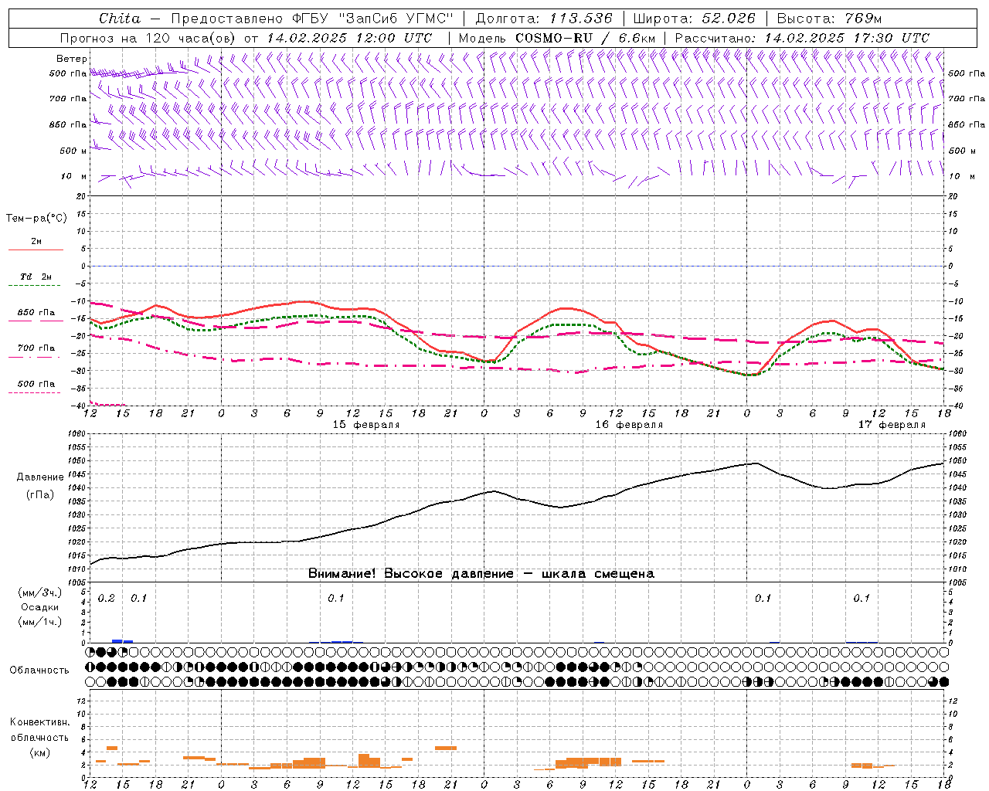Click the "Chita" station name in the header
This screenshot has height=791, width=989.
(x=120, y=19)
